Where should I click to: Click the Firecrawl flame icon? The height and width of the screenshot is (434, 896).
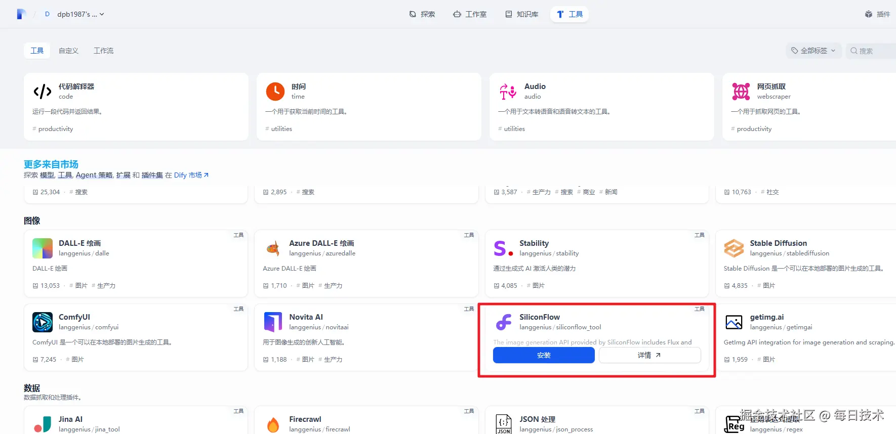pos(273,424)
